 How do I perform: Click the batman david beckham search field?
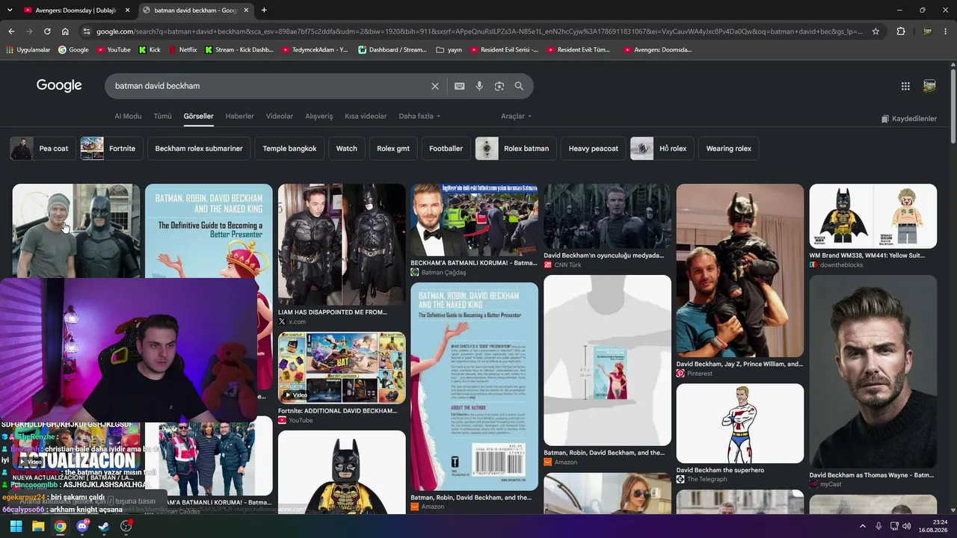[268, 86]
